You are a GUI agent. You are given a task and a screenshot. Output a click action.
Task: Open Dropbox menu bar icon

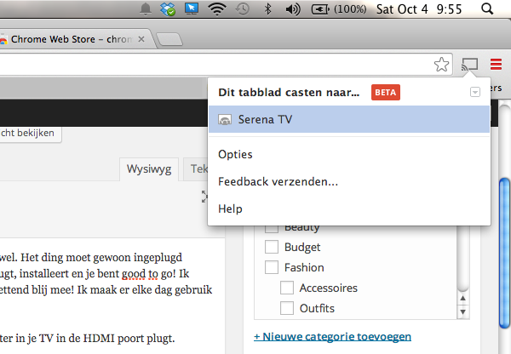click(168, 9)
